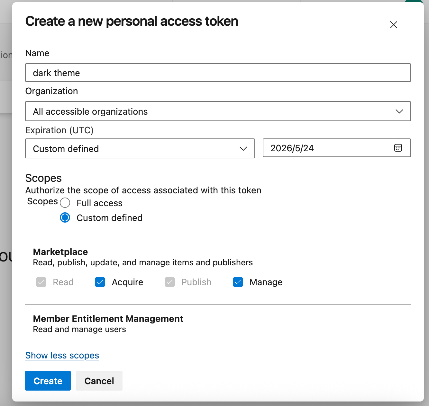
Task: Close the personal access token dialog
Action: click(x=393, y=25)
